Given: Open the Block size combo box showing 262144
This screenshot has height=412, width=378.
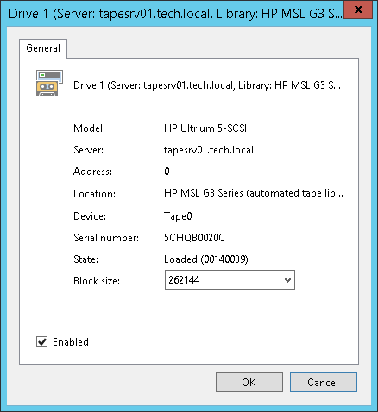Looking at the screenshot, I should point(230,280).
